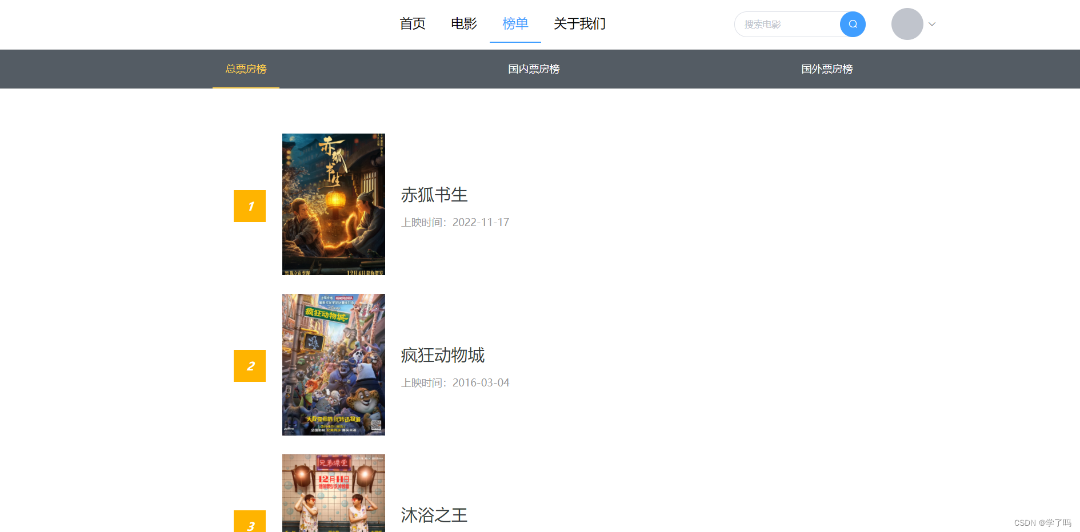Expand the dropdown arrow beside the avatar
Image resolution: width=1080 pixels, height=532 pixels.
point(932,24)
